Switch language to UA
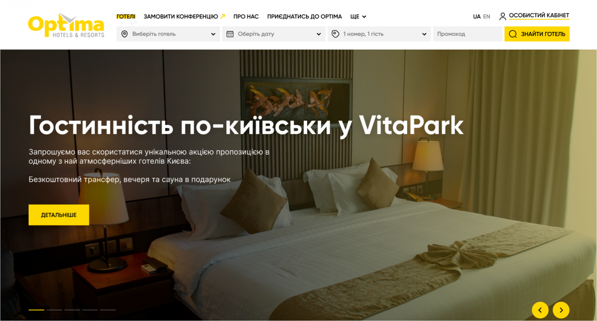This screenshot has height=321, width=597. (x=477, y=17)
